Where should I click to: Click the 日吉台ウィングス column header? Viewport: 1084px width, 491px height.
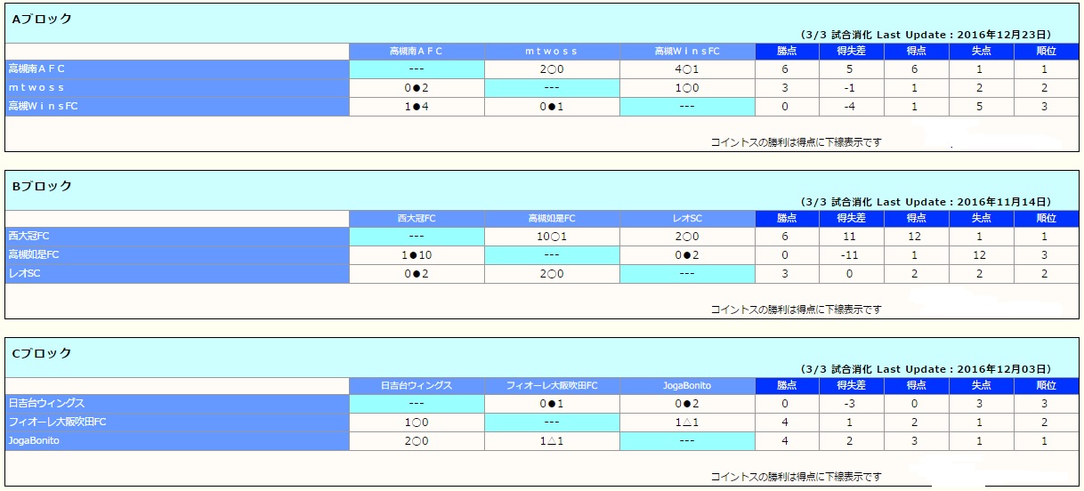coord(417,386)
